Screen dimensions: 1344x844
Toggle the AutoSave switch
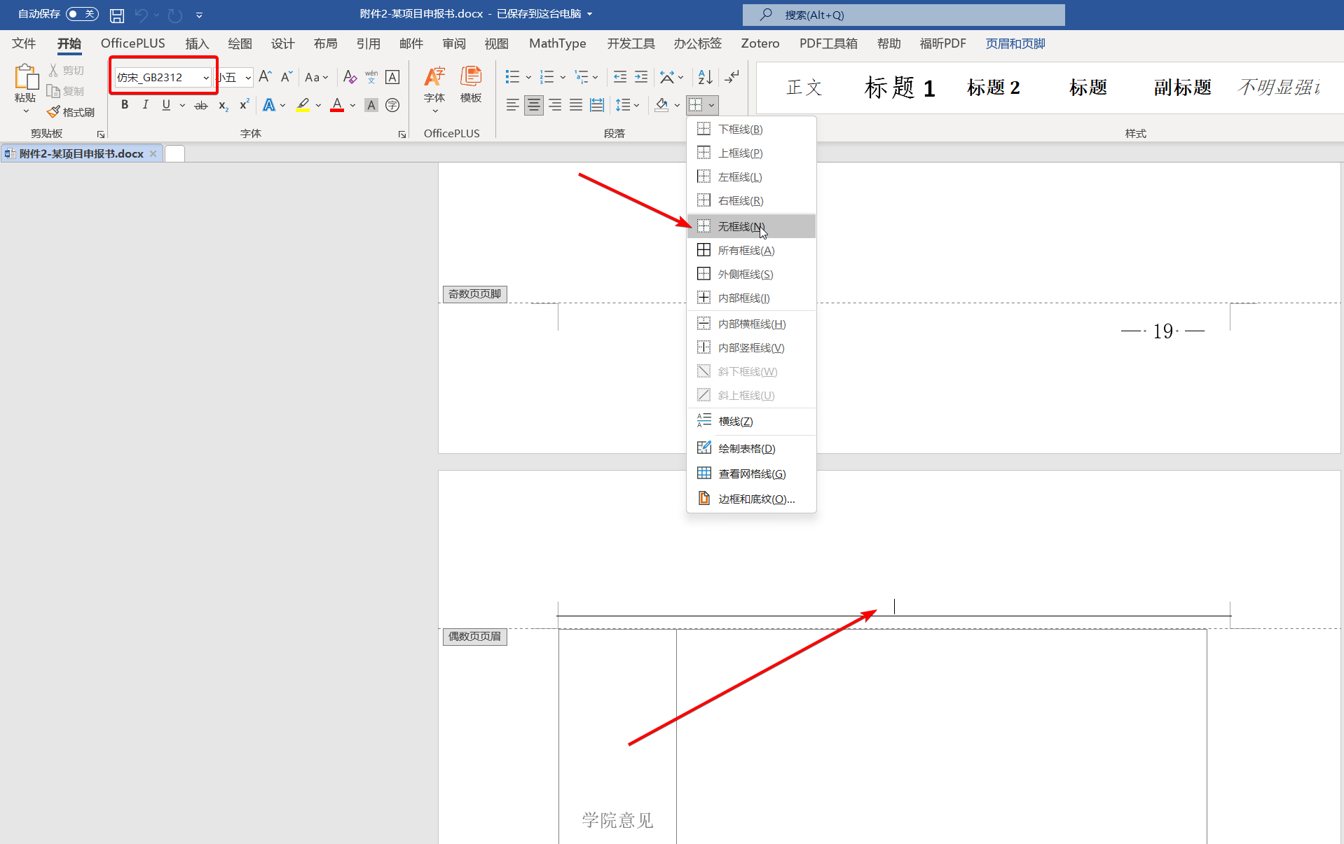(82, 14)
